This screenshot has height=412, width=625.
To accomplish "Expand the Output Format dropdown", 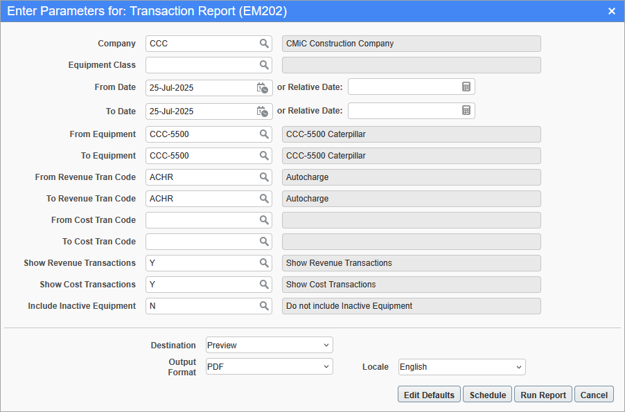I will tap(269, 367).
